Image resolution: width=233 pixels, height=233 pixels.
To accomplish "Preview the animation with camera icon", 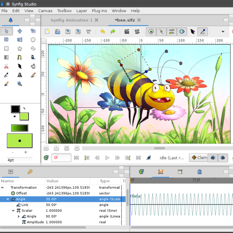I will click(137, 31).
